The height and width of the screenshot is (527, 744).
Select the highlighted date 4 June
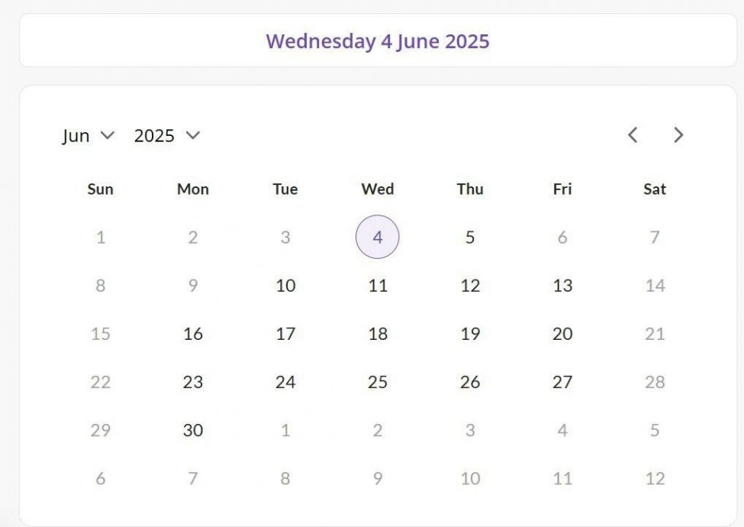coord(377,237)
